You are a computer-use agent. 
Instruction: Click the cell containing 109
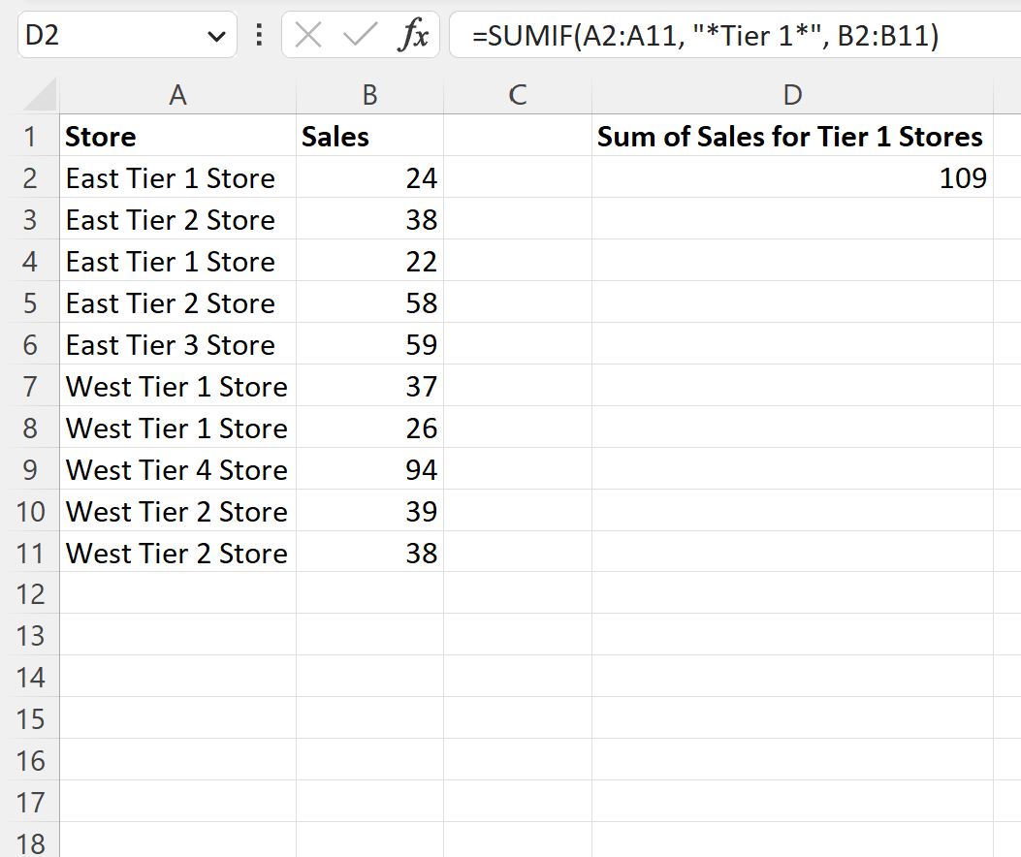tap(792, 177)
